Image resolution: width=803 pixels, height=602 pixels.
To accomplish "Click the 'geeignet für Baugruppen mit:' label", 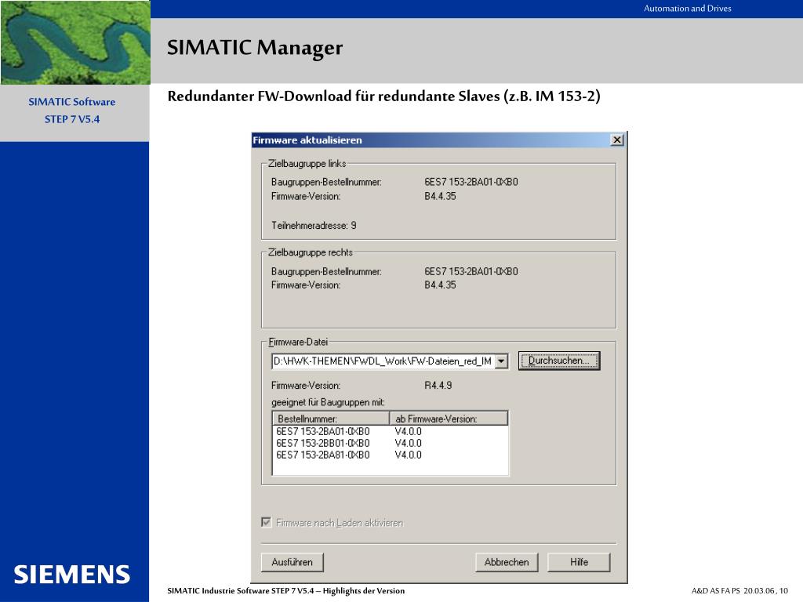I will [x=329, y=402].
